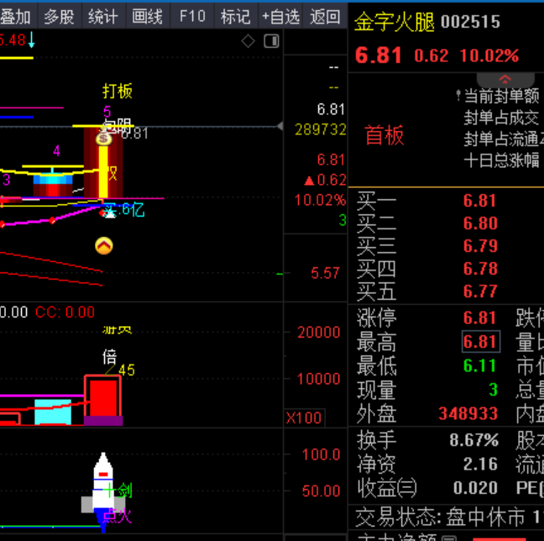Click the 封单占成交 label
This screenshot has height=541, width=544.
[x=502, y=118]
